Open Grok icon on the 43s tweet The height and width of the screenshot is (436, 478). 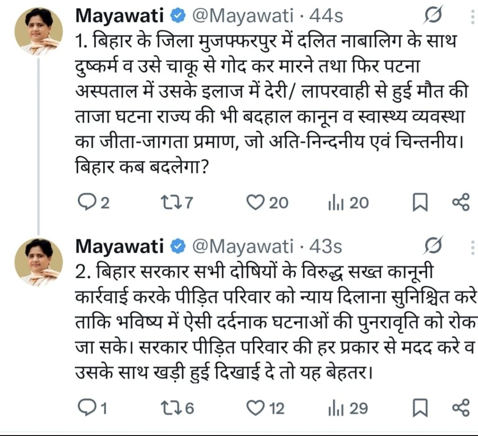pos(433,246)
